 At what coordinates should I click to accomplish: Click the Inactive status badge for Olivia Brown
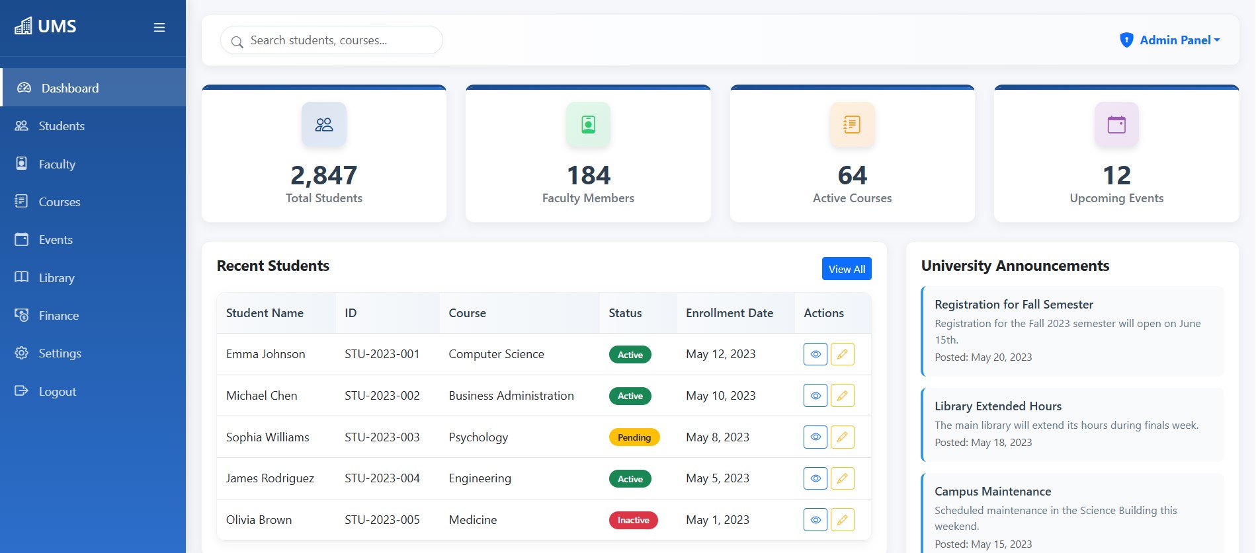click(x=633, y=520)
